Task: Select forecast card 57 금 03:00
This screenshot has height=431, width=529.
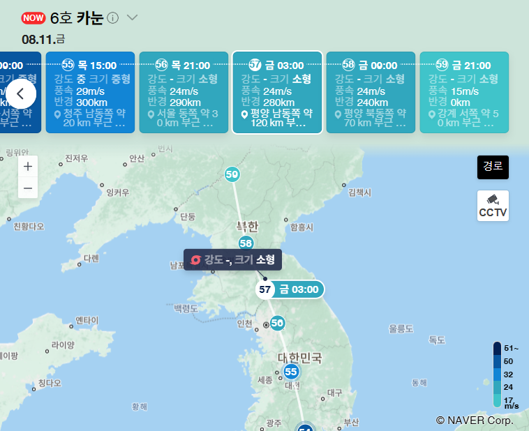Action: (277, 92)
